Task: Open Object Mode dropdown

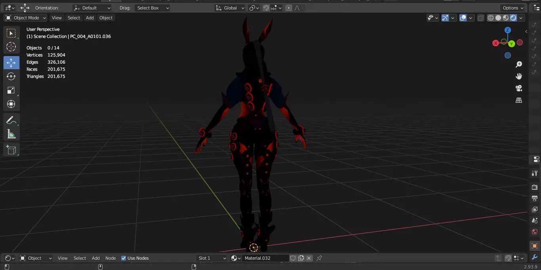Action: (25, 18)
